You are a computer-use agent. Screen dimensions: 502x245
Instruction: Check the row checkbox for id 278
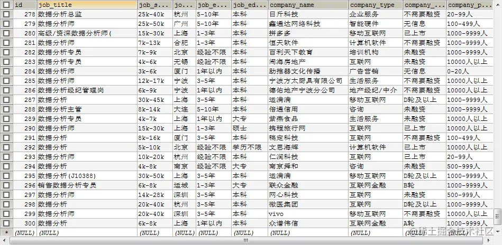(6, 14)
